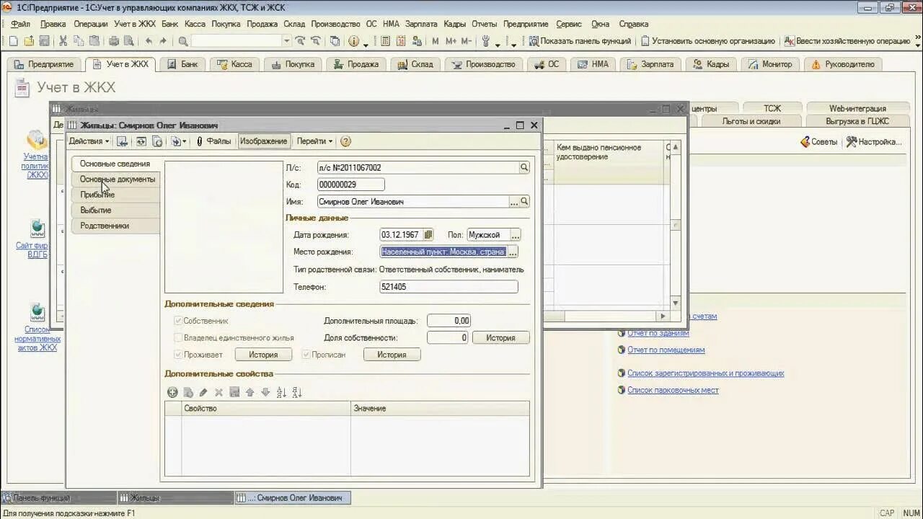923x519 pixels.
Task: Expand the create-based-on arrow in tenant toolbar
Action: coord(184,141)
